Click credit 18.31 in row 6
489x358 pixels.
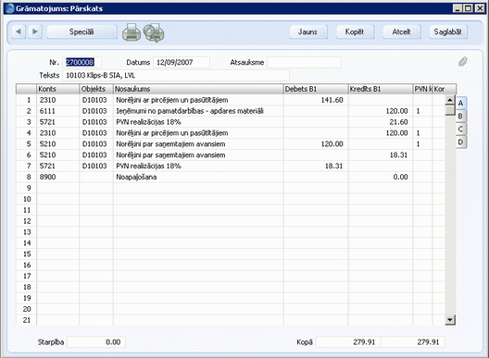381,154
